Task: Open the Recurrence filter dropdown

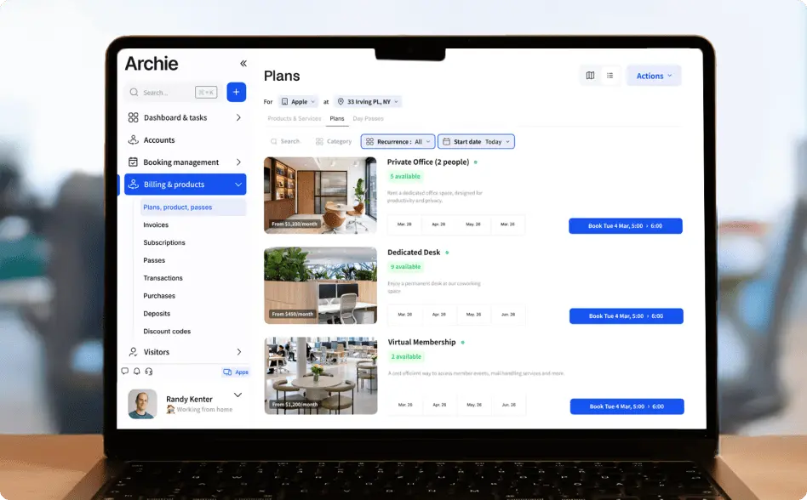Action: 398,142
